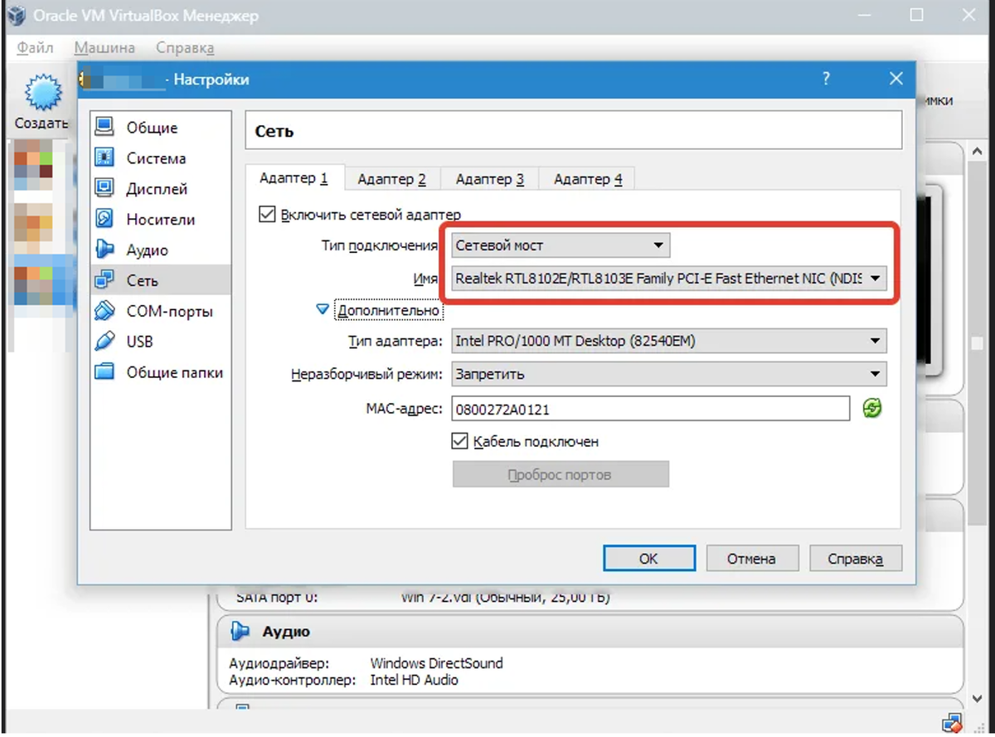Image resolution: width=995 pixels, height=737 pixels.
Task: Click the Справка button in dialog
Action: pyautogui.click(x=855, y=559)
